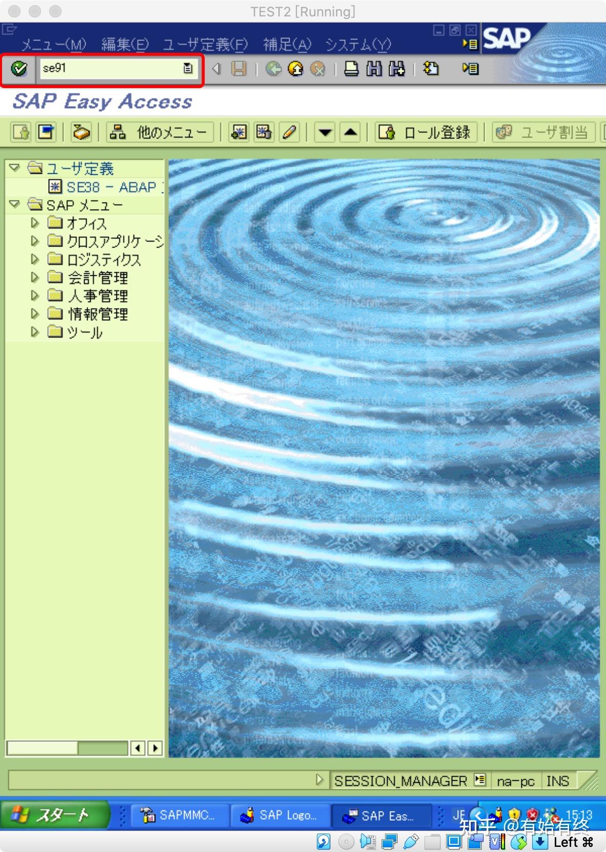606x852 pixels.
Task: Click the Create New Session icon
Action: [431, 69]
